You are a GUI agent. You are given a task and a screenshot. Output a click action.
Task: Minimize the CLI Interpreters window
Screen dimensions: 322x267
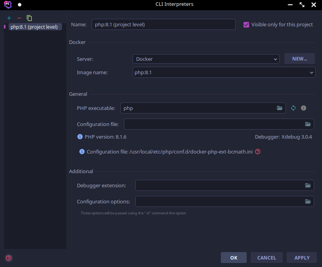(x=290, y=5)
